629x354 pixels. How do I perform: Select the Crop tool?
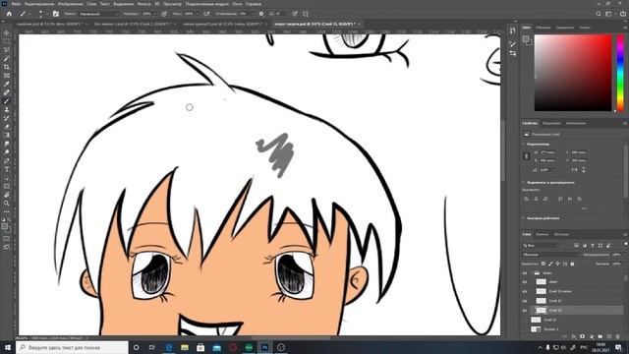tap(7, 67)
